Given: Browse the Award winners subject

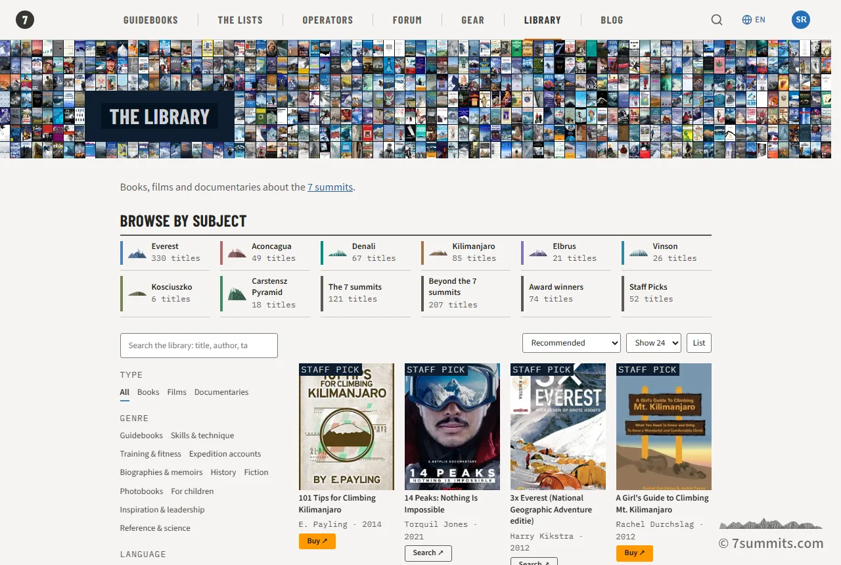Looking at the screenshot, I should 566,293.
